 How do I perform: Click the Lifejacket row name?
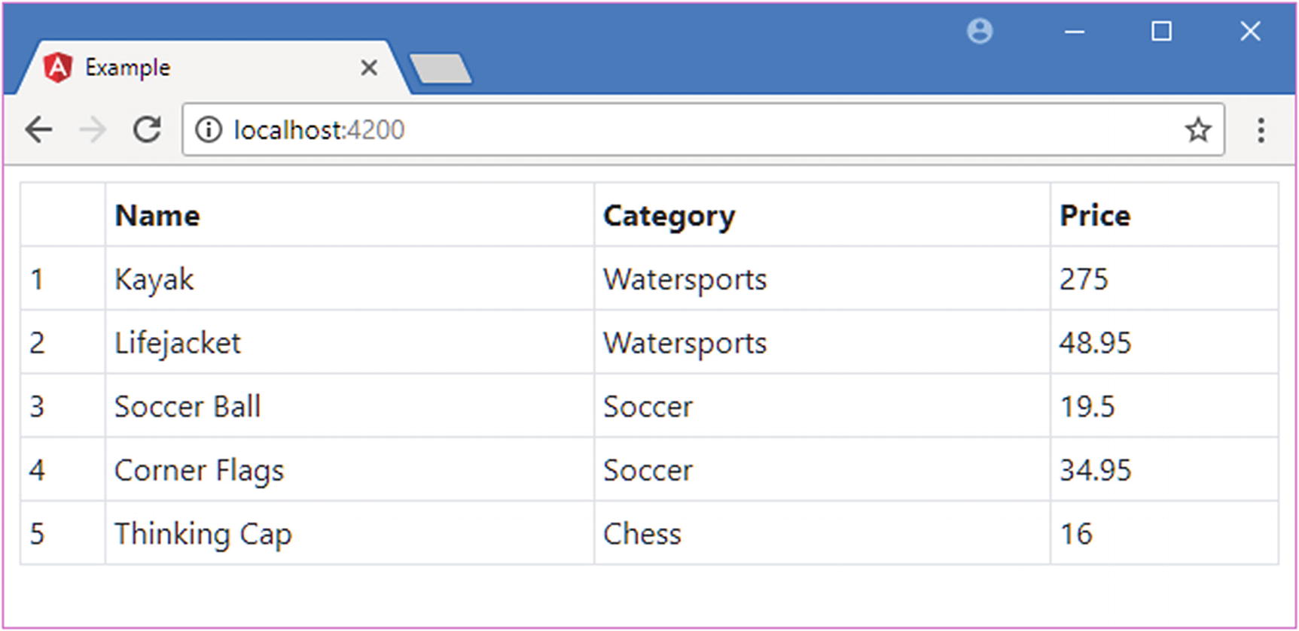pyautogui.click(x=178, y=343)
